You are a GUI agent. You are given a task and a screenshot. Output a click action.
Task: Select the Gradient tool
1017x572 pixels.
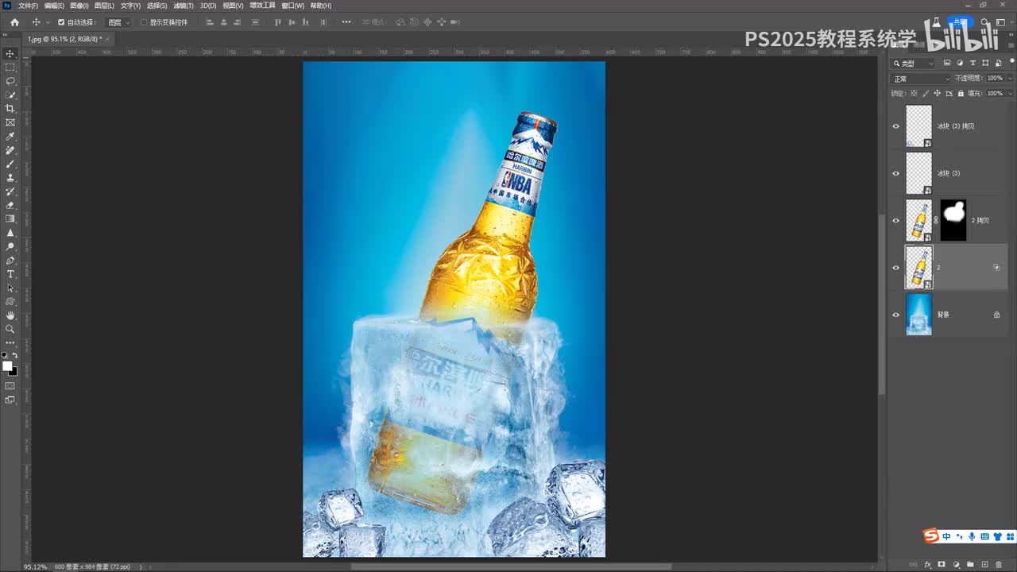point(10,218)
